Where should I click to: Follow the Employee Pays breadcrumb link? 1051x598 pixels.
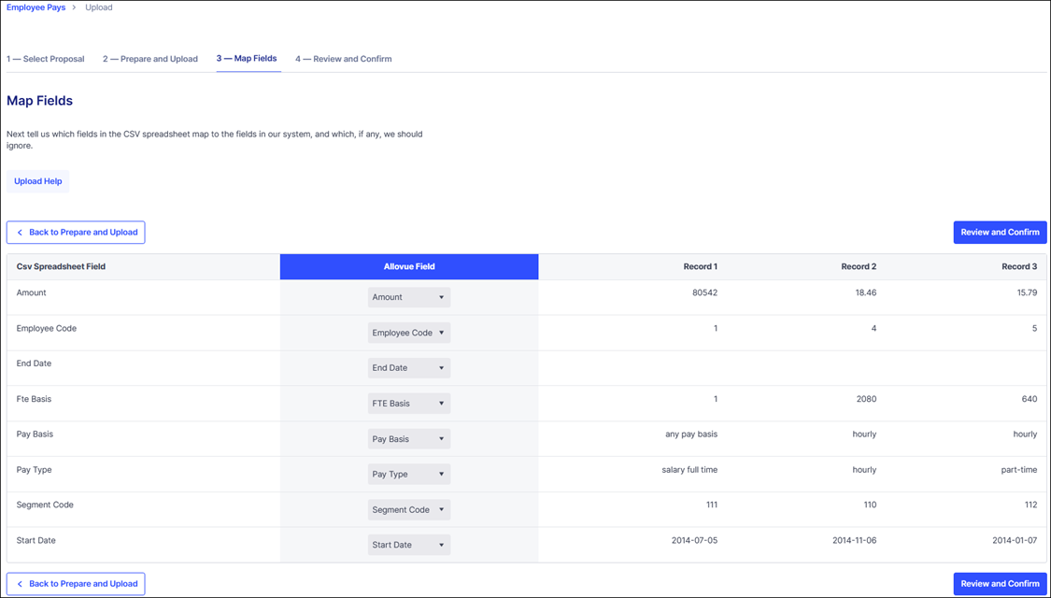[x=36, y=7]
